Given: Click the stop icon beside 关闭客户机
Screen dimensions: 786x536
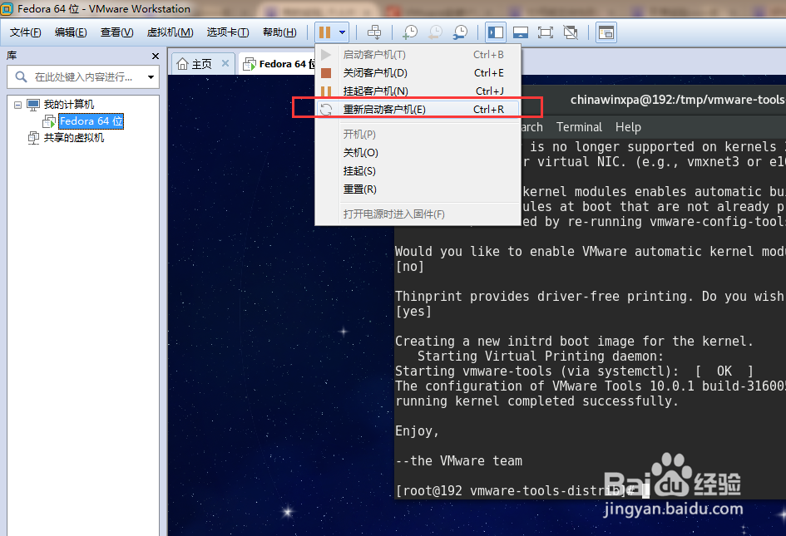Looking at the screenshot, I should pos(326,73).
